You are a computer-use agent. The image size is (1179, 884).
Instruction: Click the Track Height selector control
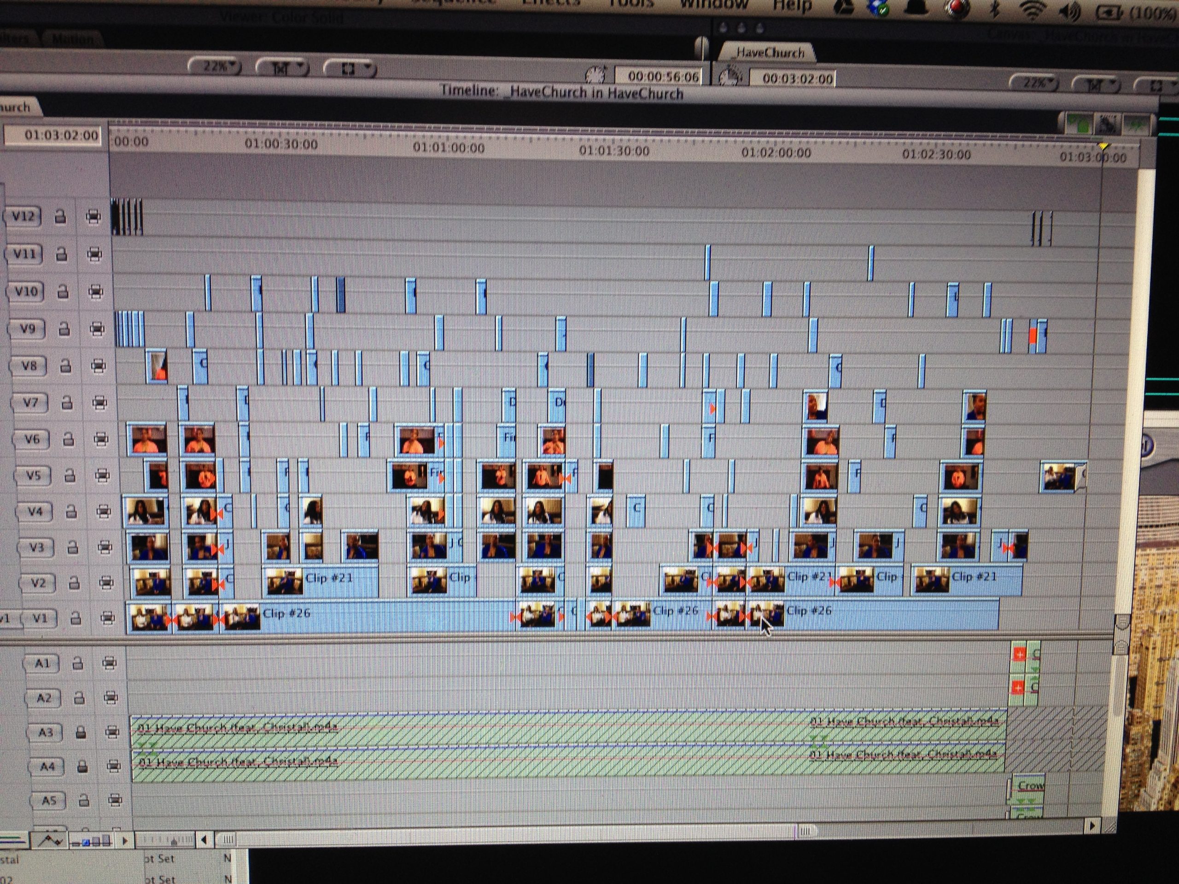tap(91, 841)
